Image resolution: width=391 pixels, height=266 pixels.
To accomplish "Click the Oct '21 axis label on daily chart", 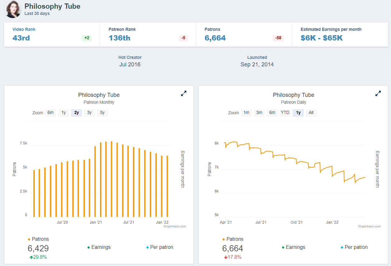I will tap(297, 222).
